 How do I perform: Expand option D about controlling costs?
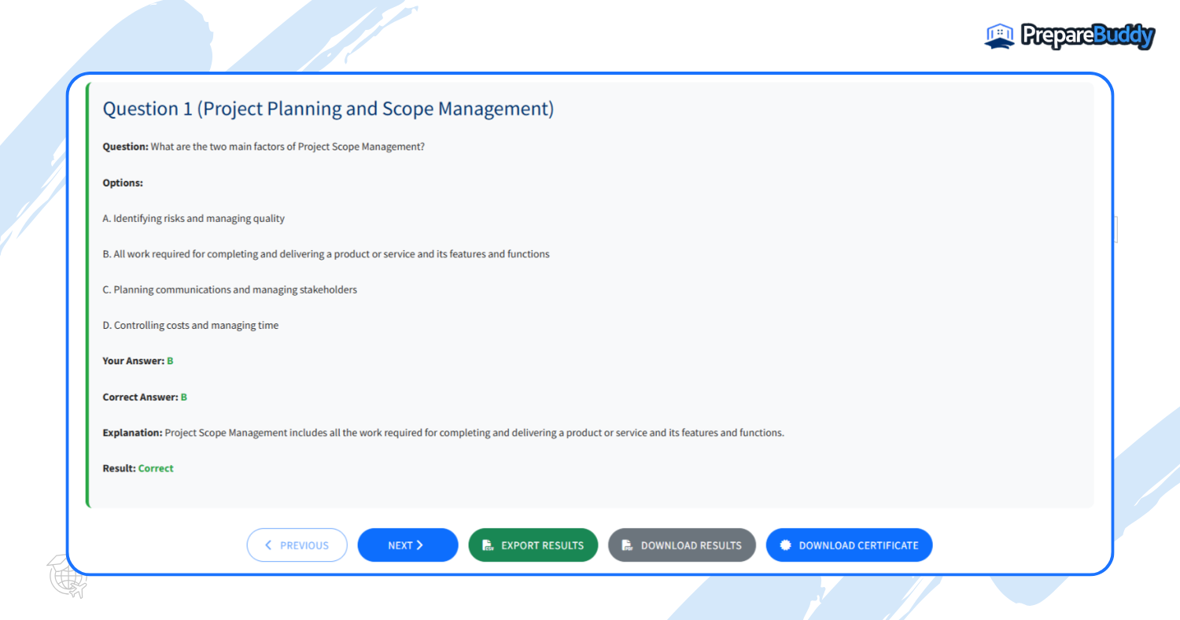coord(190,325)
